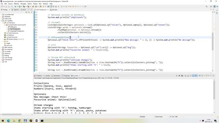Image resolution: width=219 pixels, height=123 pixels.
Task: Click the Pin Editor toolbar icon
Action: 85,6
